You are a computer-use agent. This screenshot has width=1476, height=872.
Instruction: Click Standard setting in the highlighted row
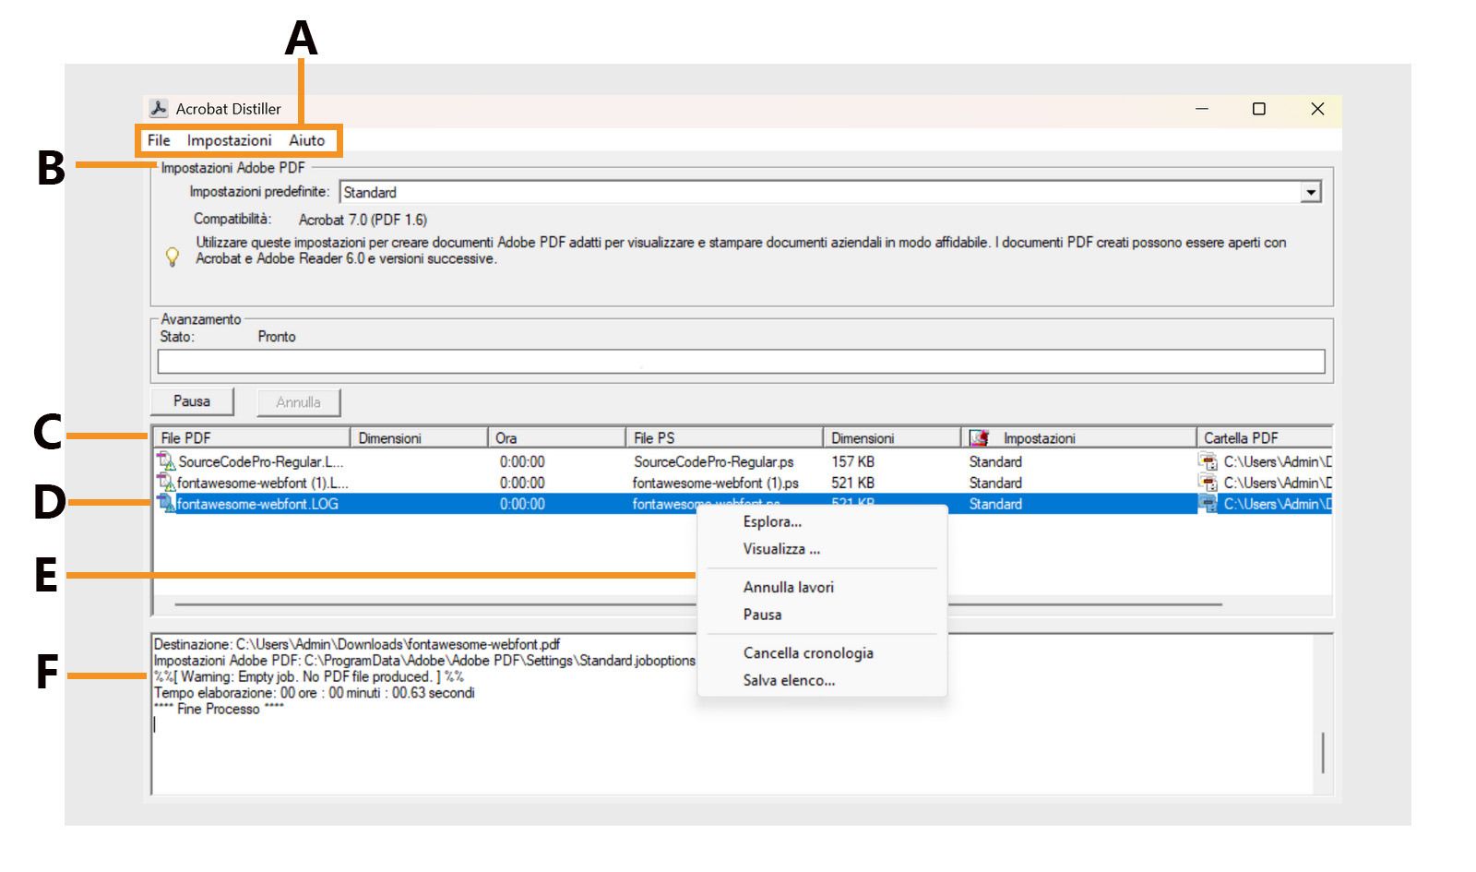pyautogui.click(x=995, y=504)
